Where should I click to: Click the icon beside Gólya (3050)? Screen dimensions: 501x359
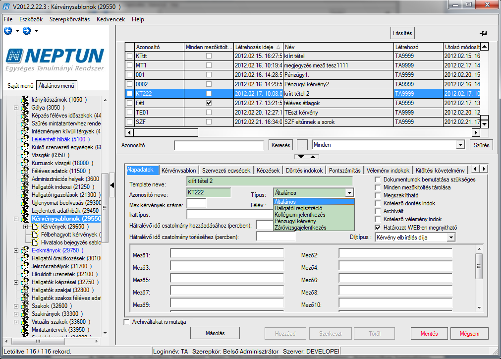[x=25, y=108]
